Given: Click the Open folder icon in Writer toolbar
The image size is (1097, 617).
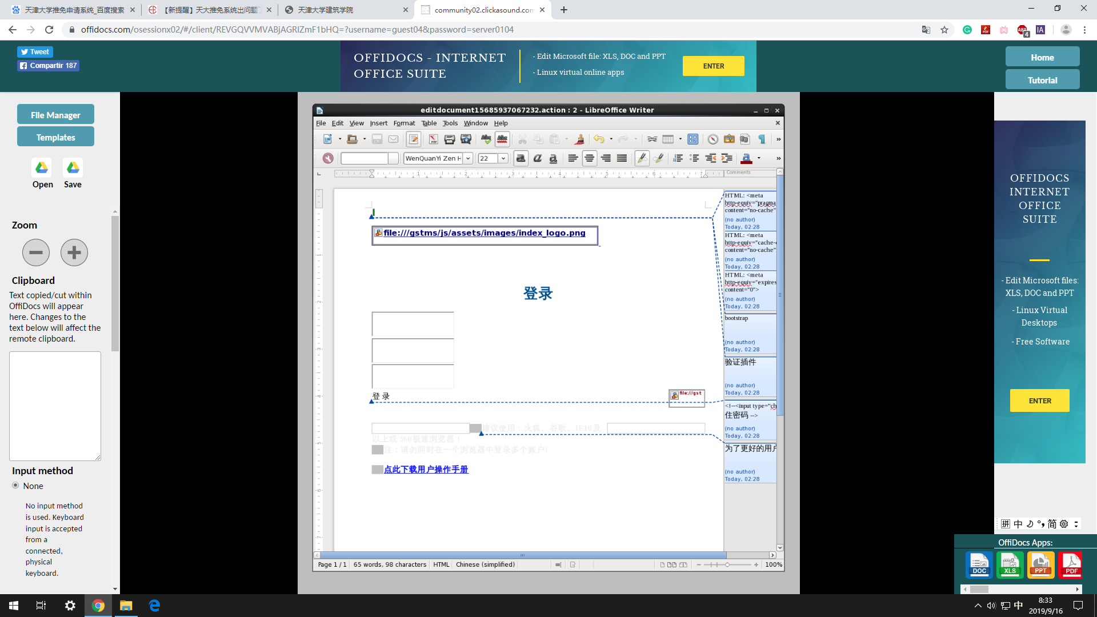Looking at the screenshot, I should tap(352, 139).
